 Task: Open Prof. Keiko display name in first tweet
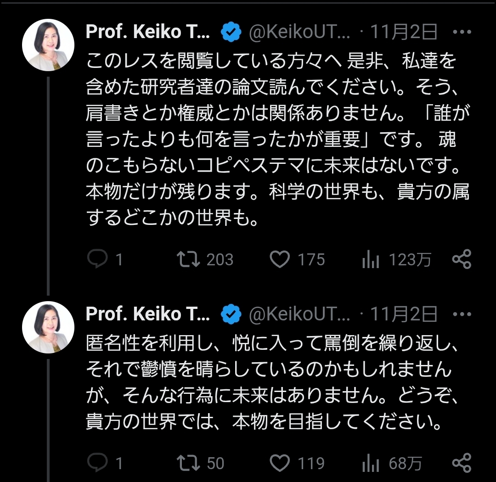pos(148,32)
